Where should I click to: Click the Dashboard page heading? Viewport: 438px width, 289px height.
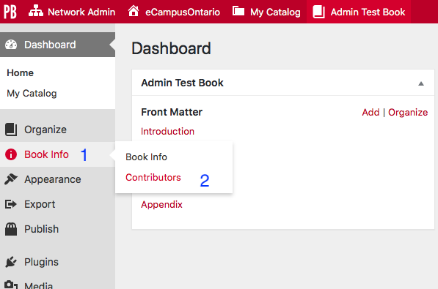pyautogui.click(x=171, y=48)
